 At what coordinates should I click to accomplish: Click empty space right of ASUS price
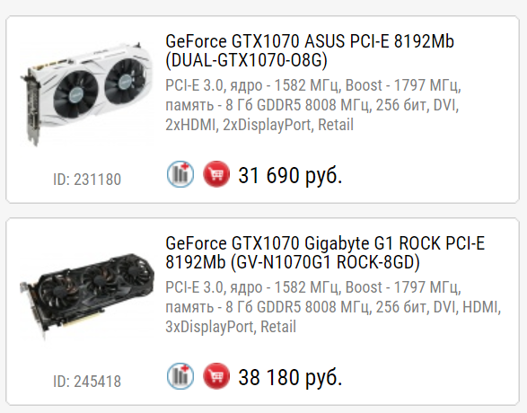tap(430, 175)
